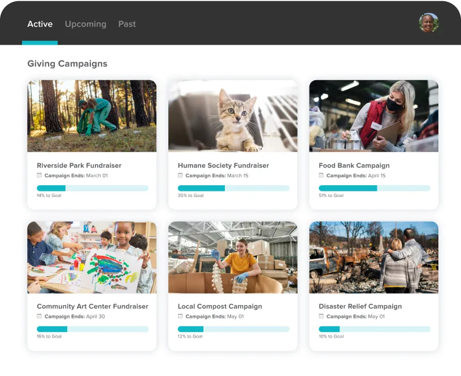Switch to the Past tab

pyautogui.click(x=127, y=24)
